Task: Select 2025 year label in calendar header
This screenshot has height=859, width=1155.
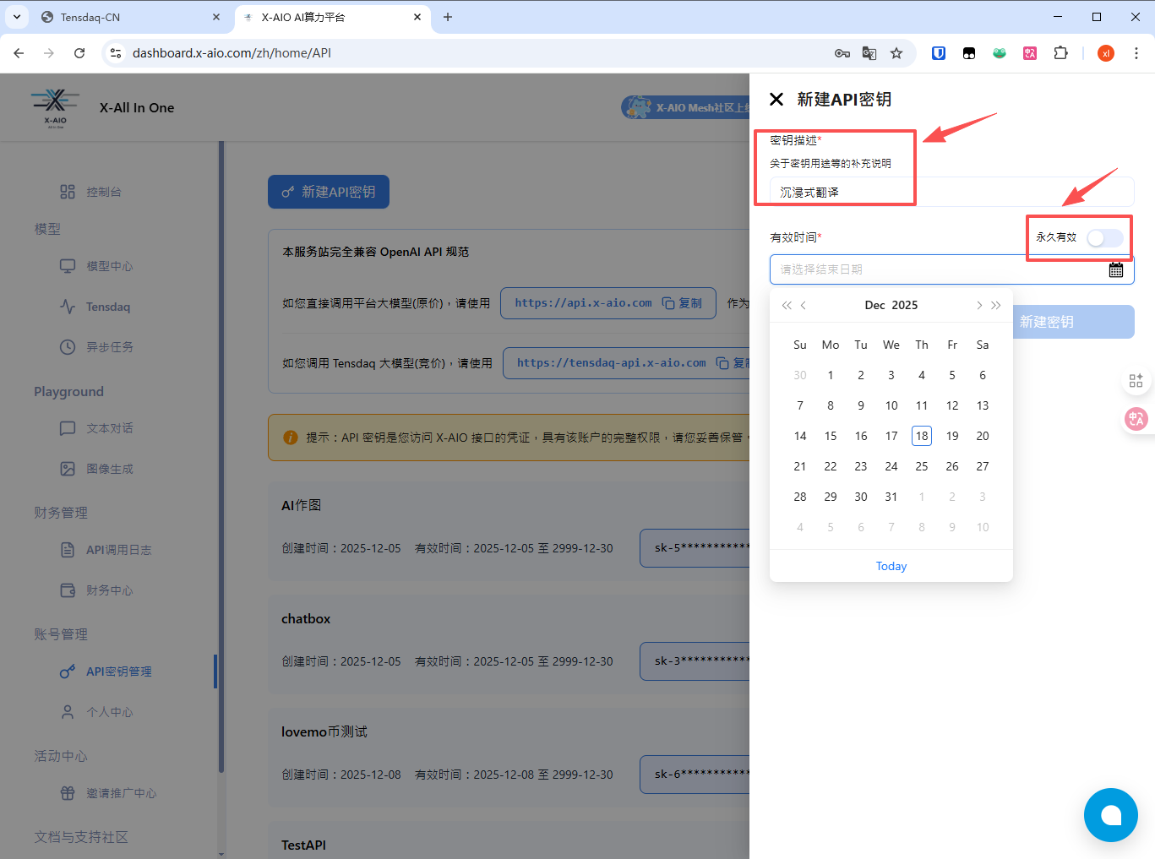Action: pos(905,305)
